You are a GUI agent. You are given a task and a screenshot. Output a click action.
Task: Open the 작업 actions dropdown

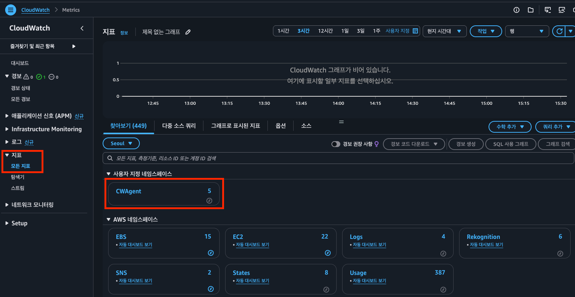click(x=486, y=31)
